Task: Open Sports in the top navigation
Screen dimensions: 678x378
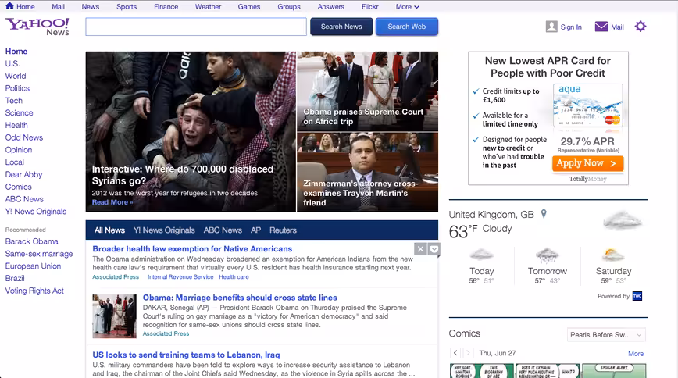Action: 127,7
